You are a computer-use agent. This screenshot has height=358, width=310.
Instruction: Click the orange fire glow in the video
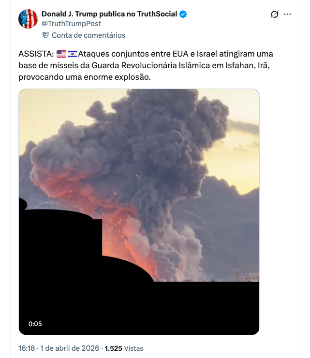(x=128, y=240)
